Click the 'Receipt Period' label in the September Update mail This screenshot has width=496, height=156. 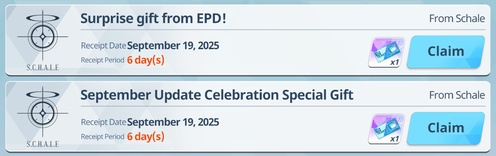103,137
